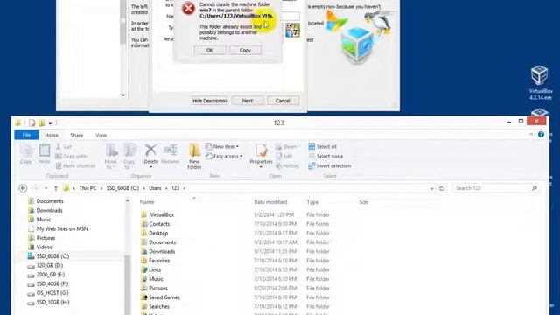The image size is (560, 315).
Task: Click History in the Open group
Action: 287,165
